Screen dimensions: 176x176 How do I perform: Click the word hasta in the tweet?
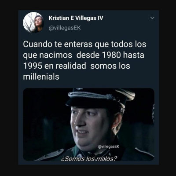(x=134, y=55)
